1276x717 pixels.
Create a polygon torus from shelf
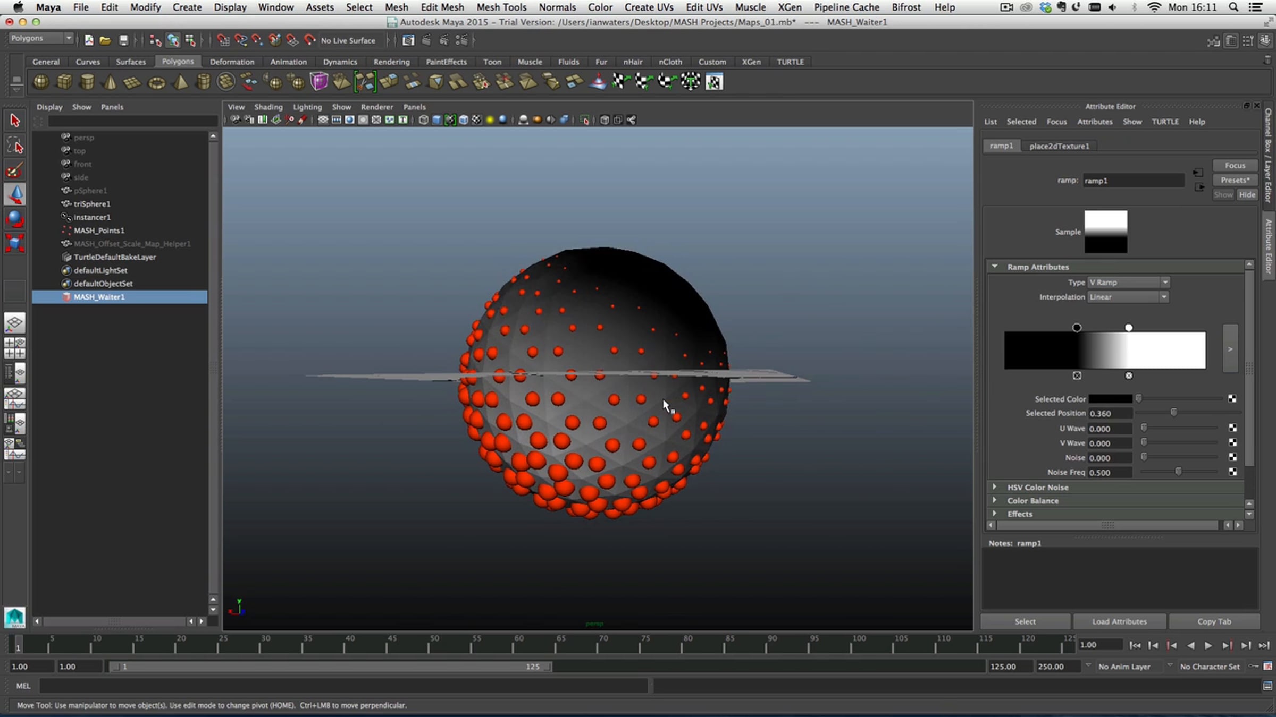click(x=156, y=82)
